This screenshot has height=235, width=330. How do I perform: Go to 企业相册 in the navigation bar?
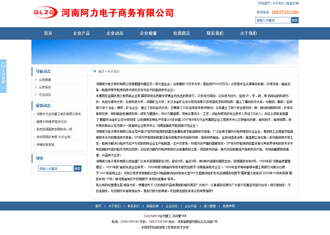(148, 33)
